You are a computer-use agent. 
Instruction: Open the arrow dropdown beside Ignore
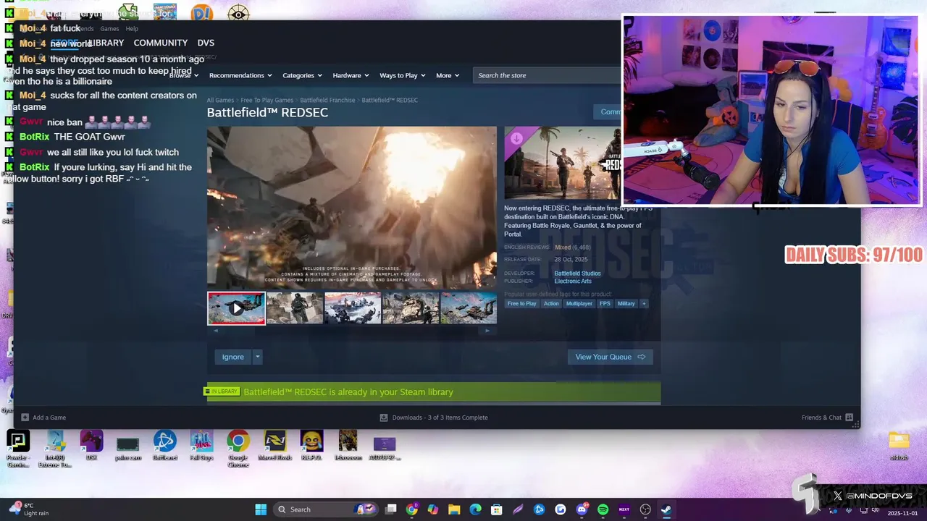257,357
